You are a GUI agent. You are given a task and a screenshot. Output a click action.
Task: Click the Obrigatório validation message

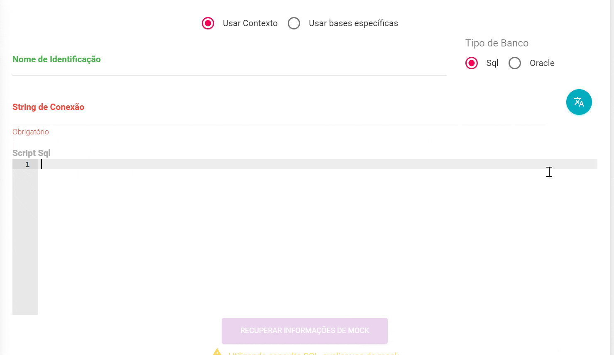point(31,132)
